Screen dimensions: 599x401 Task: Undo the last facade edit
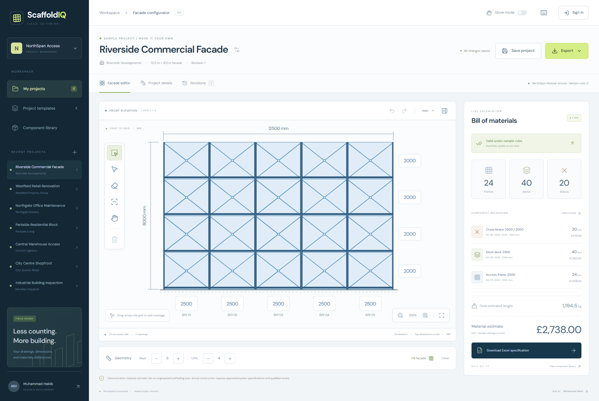click(392, 111)
